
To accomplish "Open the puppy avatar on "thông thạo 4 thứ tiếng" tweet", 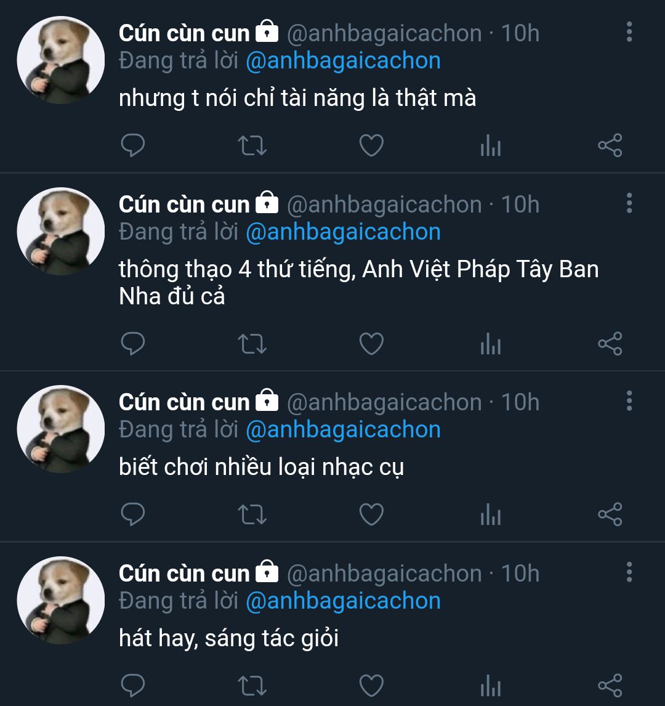I will (60, 231).
